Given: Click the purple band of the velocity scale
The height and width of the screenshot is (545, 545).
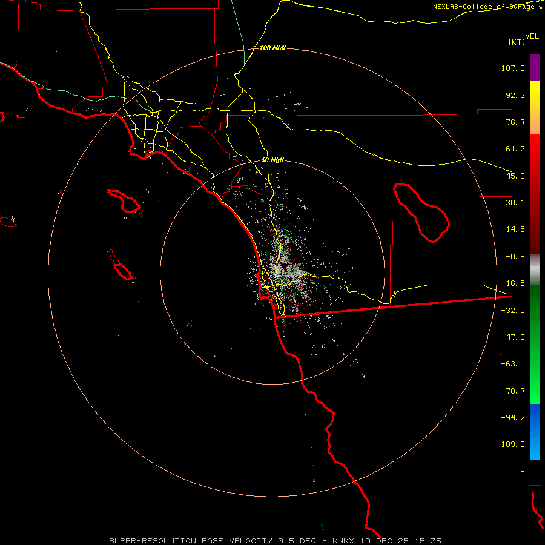Looking at the screenshot, I should [535, 67].
